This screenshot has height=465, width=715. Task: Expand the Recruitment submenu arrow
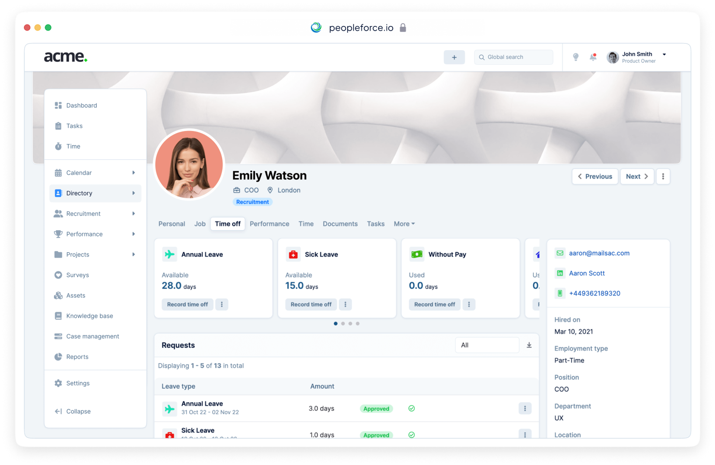pos(133,214)
